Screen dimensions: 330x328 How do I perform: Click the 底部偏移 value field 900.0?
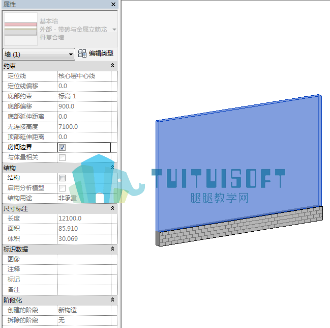pyautogui.click(x=84, y=106)
